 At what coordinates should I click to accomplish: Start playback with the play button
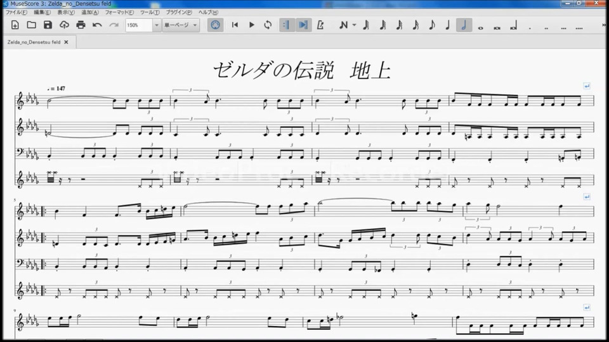[x=252, y=25]
